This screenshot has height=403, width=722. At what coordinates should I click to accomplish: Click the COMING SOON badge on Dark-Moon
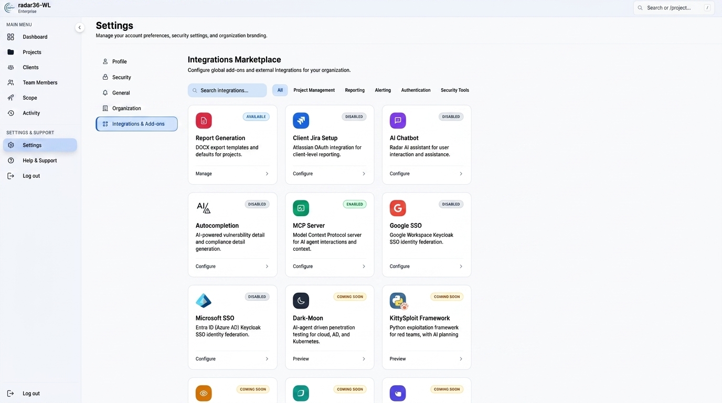pos(350,296)
